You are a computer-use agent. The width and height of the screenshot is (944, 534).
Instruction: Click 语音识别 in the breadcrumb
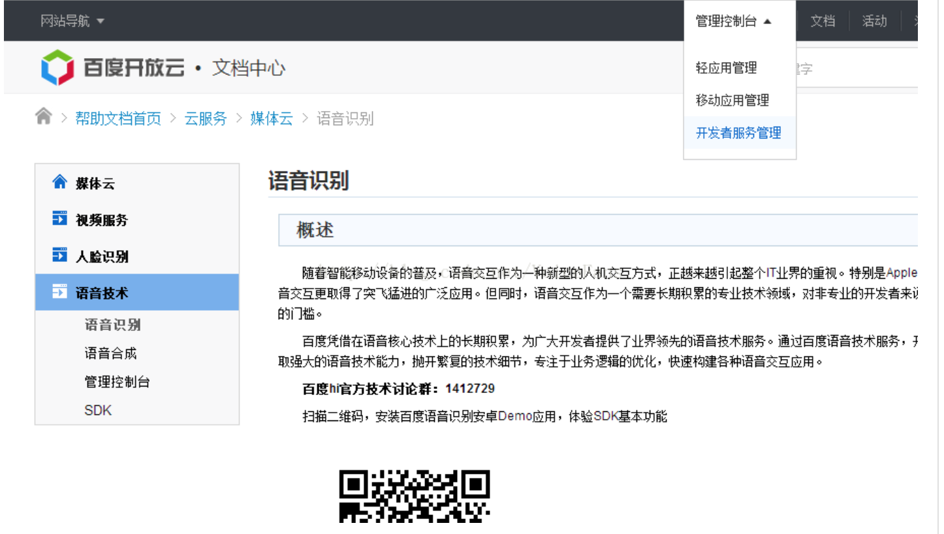pyautogui.click(x=345, y=118)
